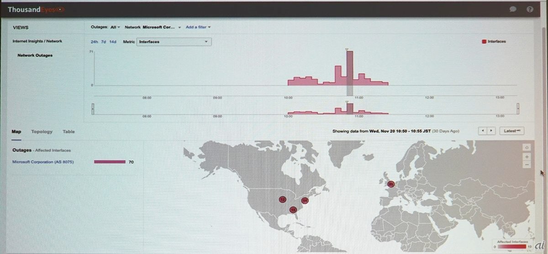Select the 24h time range

click(94, 42)
